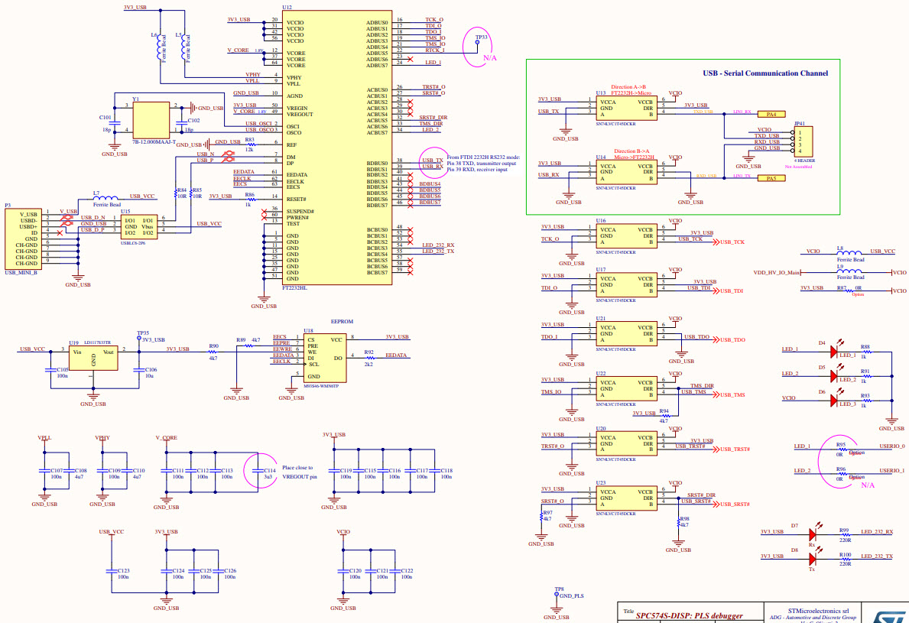Click the TP33 test point marker
The width and height of the screenshot is (909, 623).
[478, 42]
